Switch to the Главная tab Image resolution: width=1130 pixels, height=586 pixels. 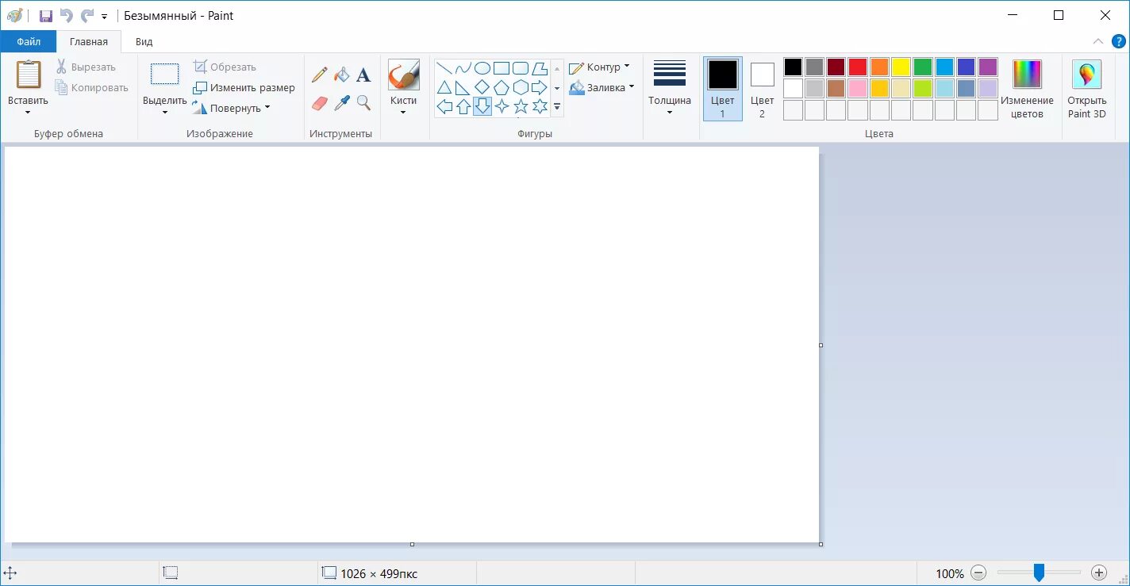[89, 41]
